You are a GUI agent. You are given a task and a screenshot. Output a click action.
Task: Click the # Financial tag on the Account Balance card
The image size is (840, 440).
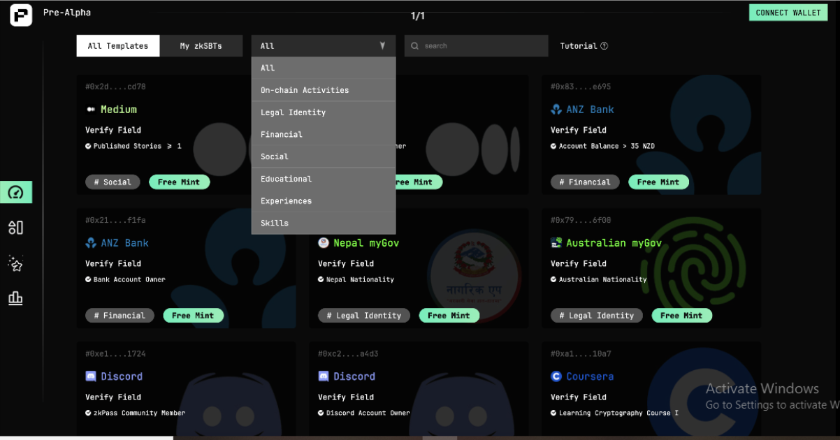585,182
